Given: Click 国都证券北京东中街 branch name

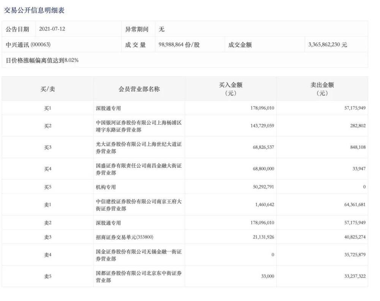Looking at the screenshot, I should [139, 277].
